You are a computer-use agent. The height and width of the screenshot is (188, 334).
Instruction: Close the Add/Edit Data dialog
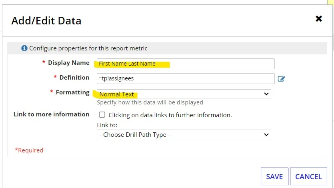pos(319,19)
